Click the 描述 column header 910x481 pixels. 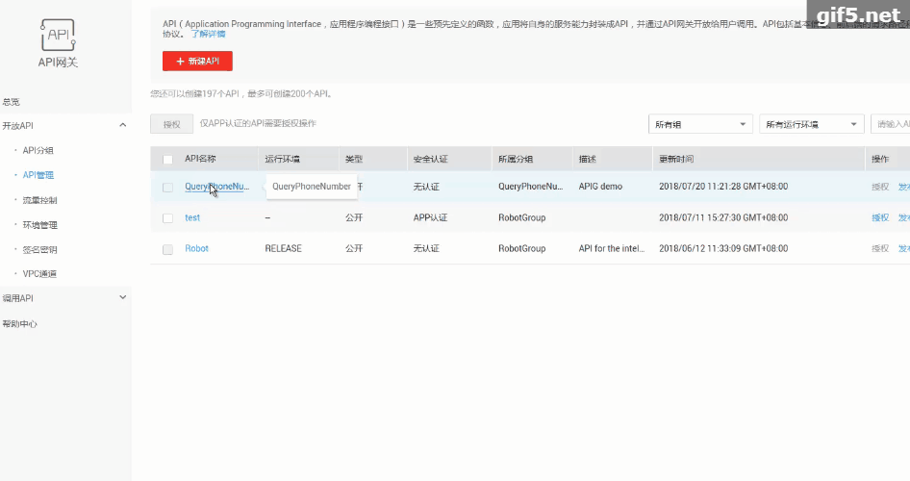tap(588, 159)
